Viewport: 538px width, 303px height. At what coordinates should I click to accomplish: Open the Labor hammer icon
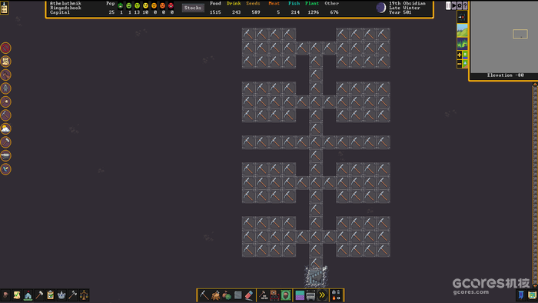tap(39, 295)
